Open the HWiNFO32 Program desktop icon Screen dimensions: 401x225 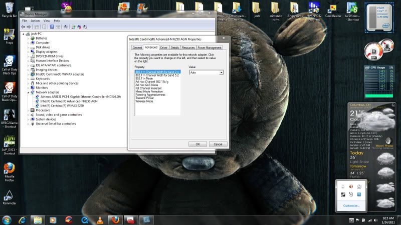tap(314, 11)
